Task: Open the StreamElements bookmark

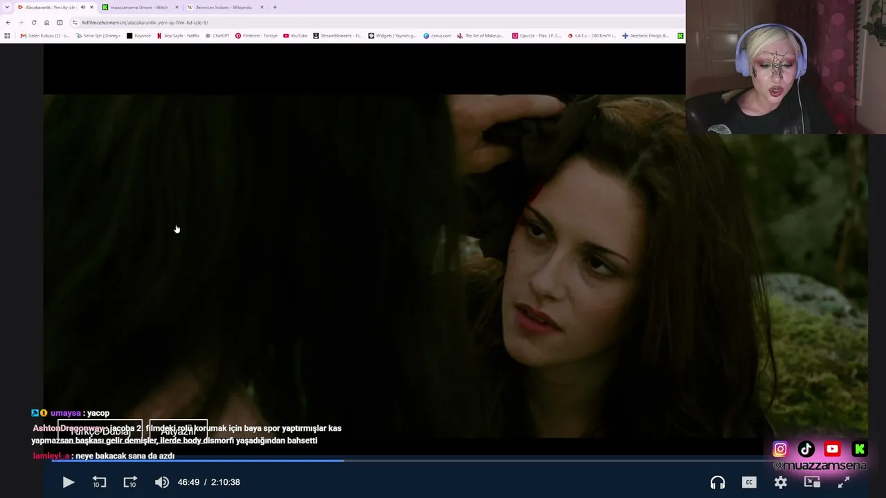Action: tap(337, 35)
